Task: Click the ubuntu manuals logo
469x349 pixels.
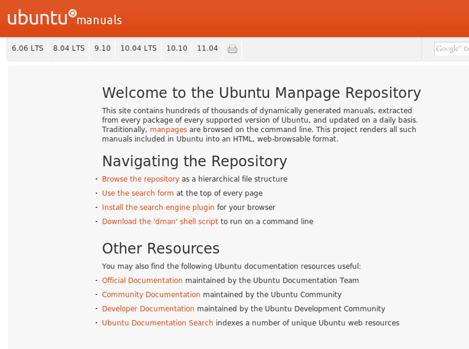Action: (x=64, y=17)
